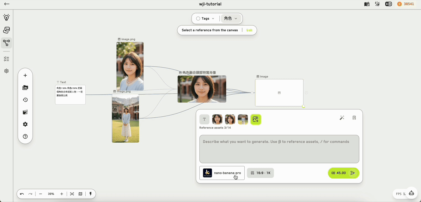The image size is (421, 202).
Task: Redo the last canvas action
Action: point(30,194)
